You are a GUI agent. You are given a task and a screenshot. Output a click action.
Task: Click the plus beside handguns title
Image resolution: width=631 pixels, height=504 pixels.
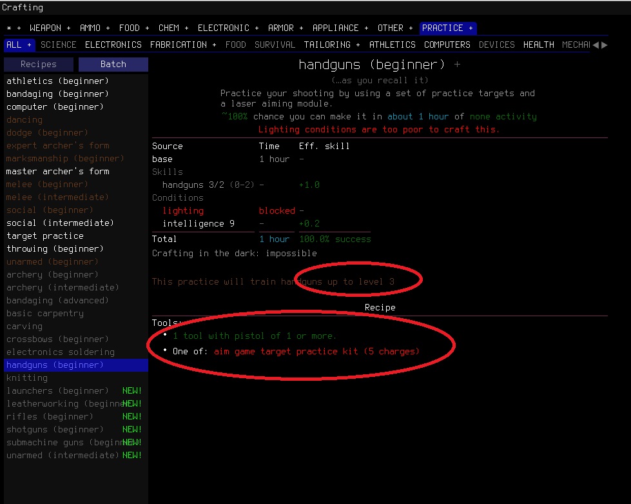coord(457,65)
